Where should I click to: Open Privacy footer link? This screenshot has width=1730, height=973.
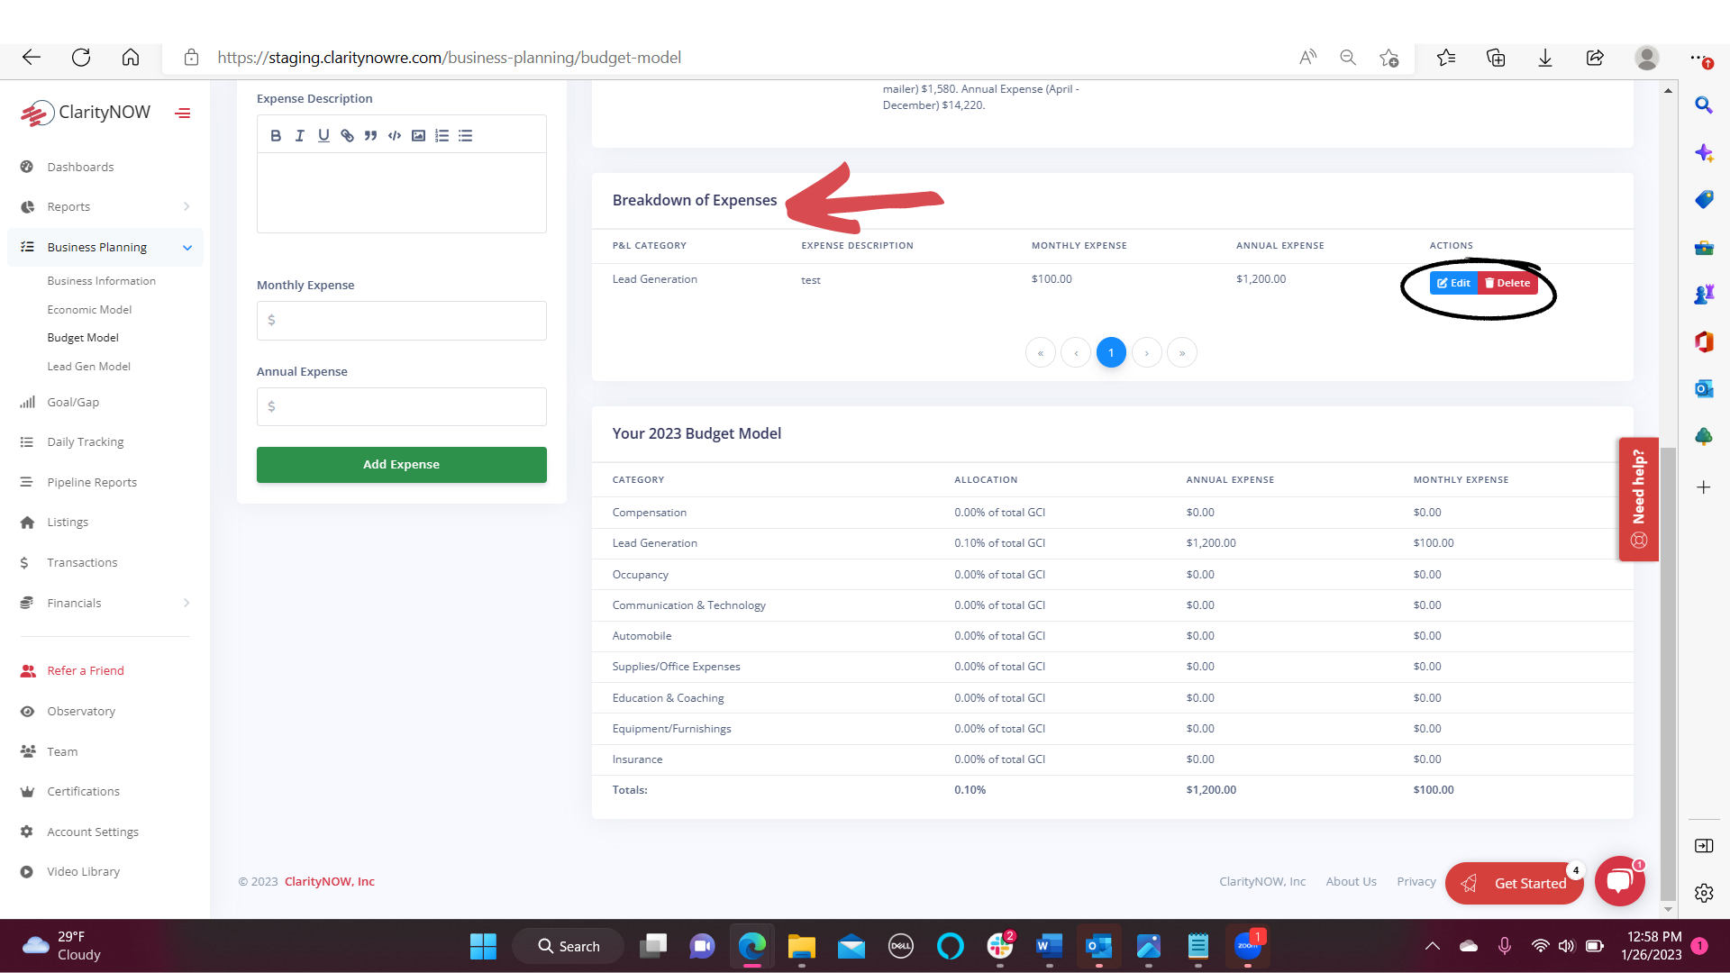coord(1416,882)
